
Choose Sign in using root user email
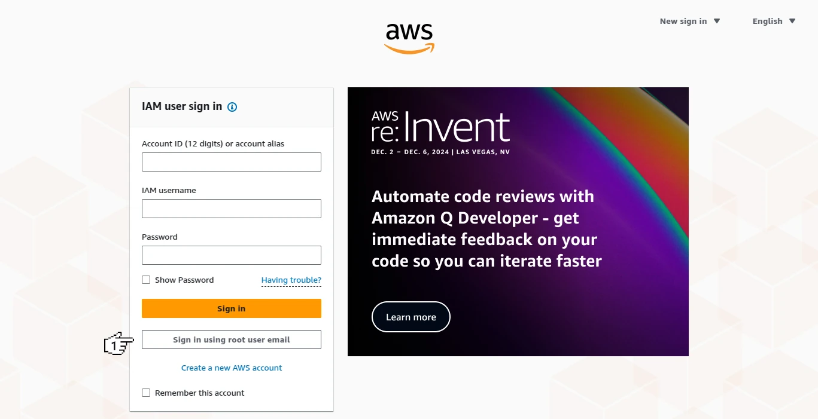(232, 340)
